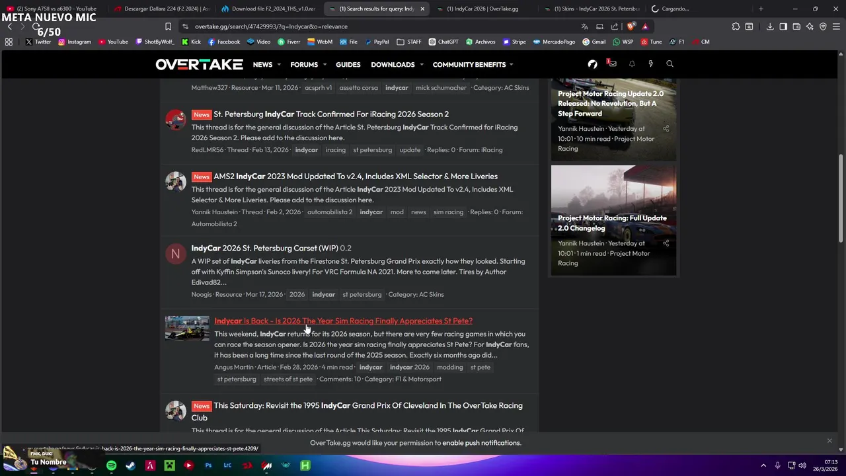Click the automobilista 2 tag
This screenshot has width=846, height=476.
click(x=330, y=212)
